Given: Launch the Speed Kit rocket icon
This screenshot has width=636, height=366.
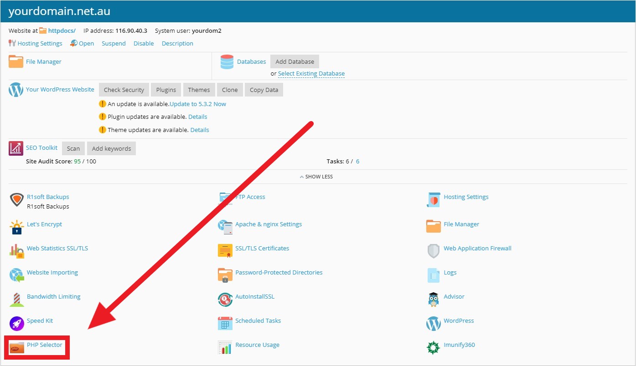Looking at the screenshot, I should (x=17, y=324).
